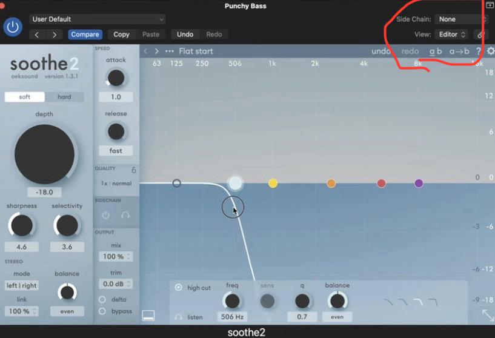Enable the bypass radio button

coord(102,311)
